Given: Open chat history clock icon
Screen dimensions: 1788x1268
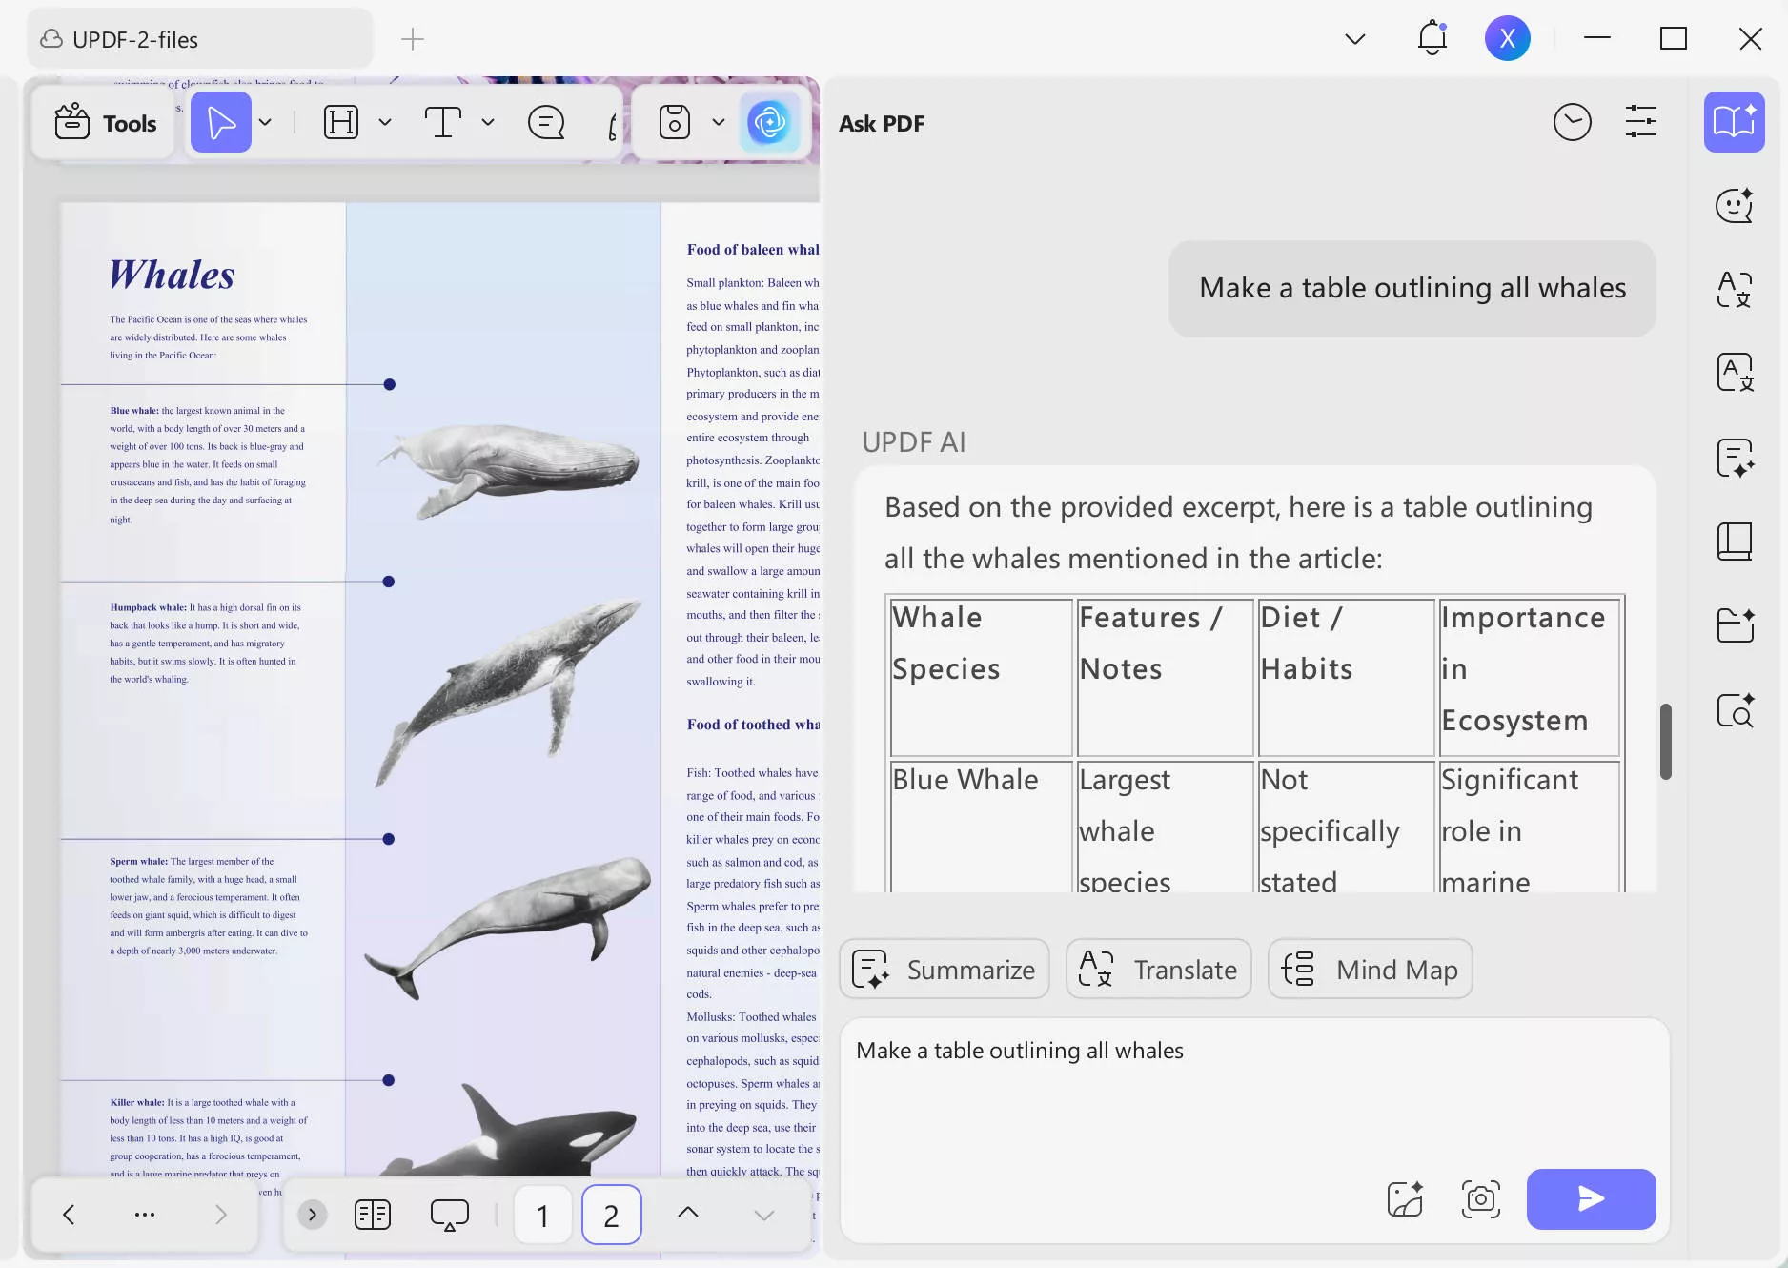Looking at the screenshot, I should [x=1572, y=122].
